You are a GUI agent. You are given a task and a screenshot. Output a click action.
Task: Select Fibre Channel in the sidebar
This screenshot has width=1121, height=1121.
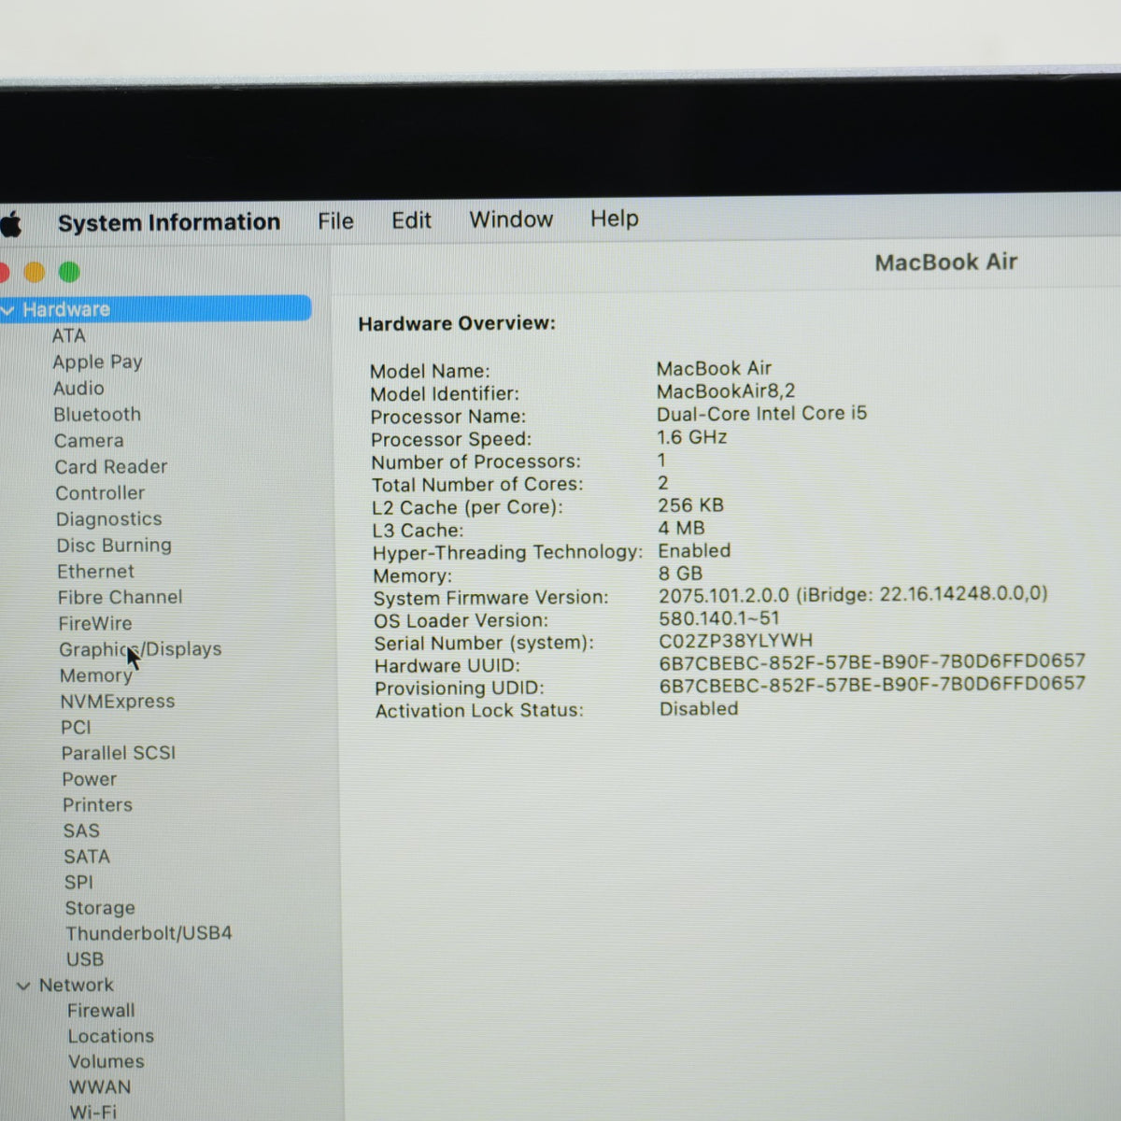(121, 597)
